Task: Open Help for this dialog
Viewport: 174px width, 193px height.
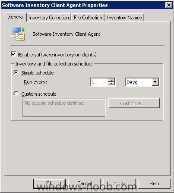Action: click(154, 184)
